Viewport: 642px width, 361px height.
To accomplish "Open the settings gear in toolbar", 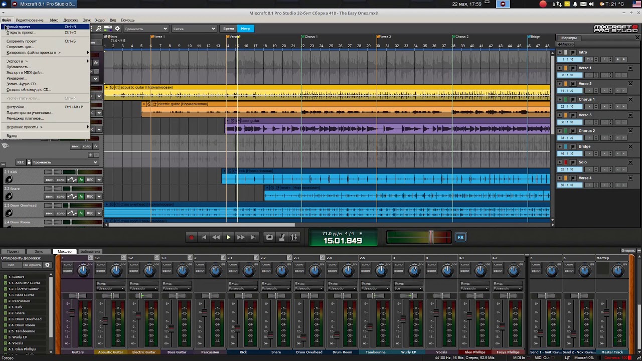I will coord(117,29).
